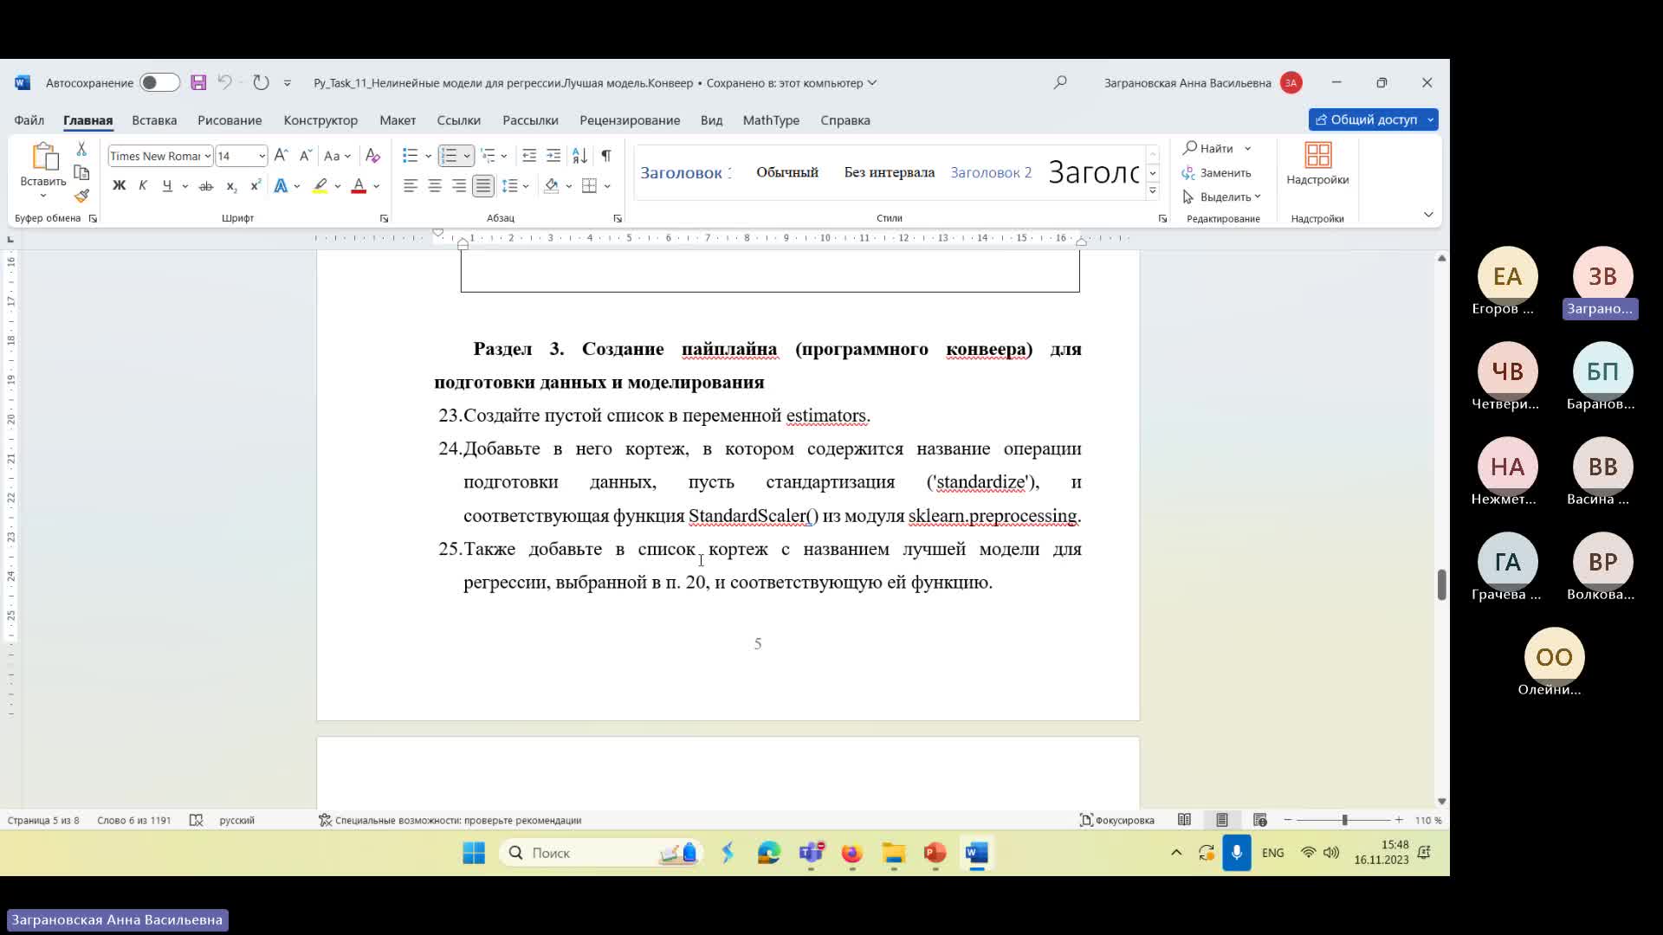Viewport: 1663px width, 935px height.
Task: Switch to Макет tab
Action: point(398,119)
